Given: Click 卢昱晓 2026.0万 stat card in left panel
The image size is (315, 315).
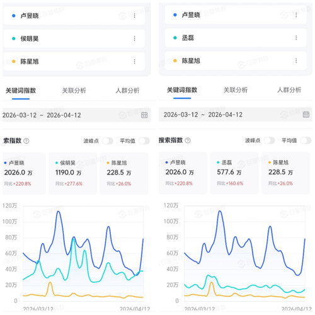Looking at the screenshot, I should [24, 173].
